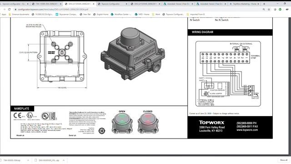Image resolution: width=291 pixels, height=164 pixels.
Task: Close the TopWorx Marketing Home tab
Action: [x=258, y=4]
